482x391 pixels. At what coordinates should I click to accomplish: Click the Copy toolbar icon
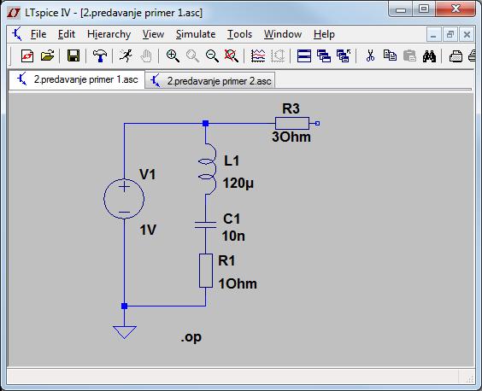[x=390, y=55]
